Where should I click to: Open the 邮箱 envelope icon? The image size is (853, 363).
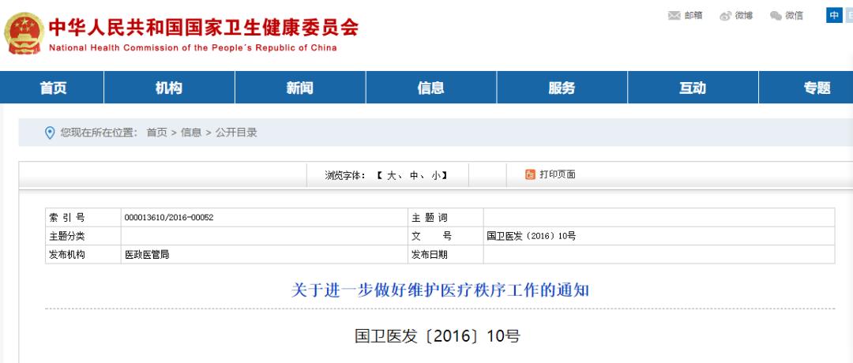tap(674, 16)
